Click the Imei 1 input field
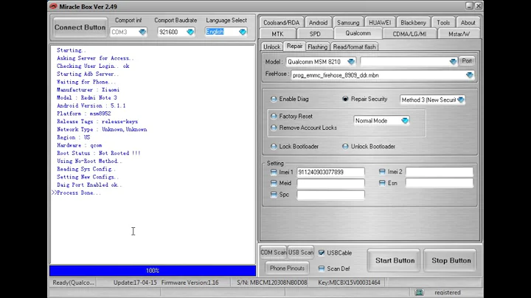Screen dimensions: 531x298 [330, 172]
